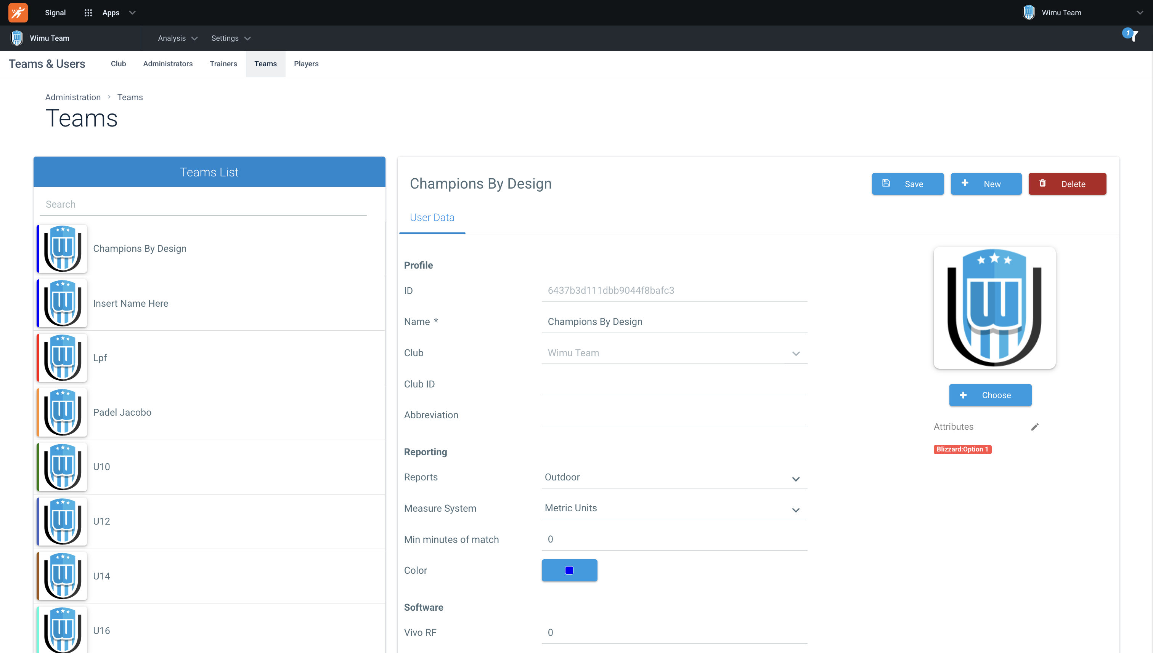The image size is (1153, 653).
Task: Select the User Data tab
Action: [432, 218]
